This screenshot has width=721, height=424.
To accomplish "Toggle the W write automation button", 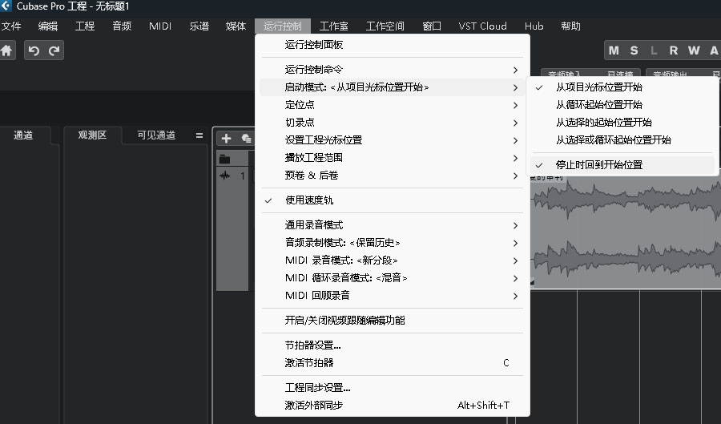I will tap(694, 50).
